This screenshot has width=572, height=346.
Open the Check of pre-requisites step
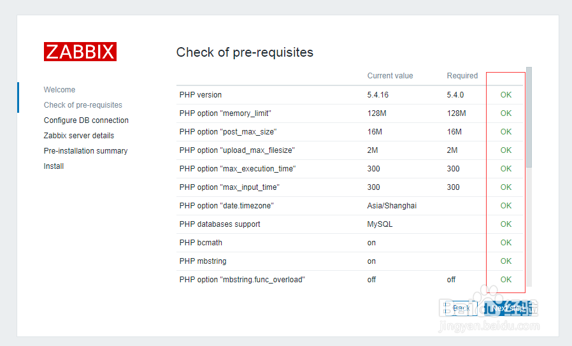(83, 105)
